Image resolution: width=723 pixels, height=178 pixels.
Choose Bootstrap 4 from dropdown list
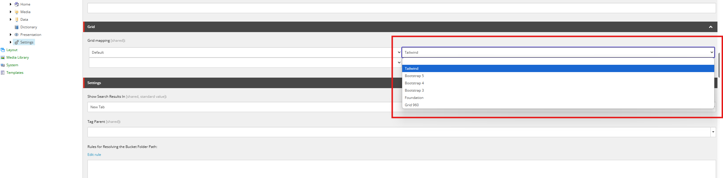558,83
